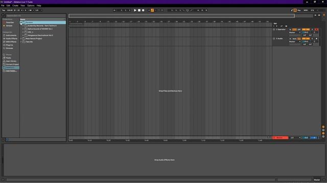Open MIDI map mode button

(306, 10)
